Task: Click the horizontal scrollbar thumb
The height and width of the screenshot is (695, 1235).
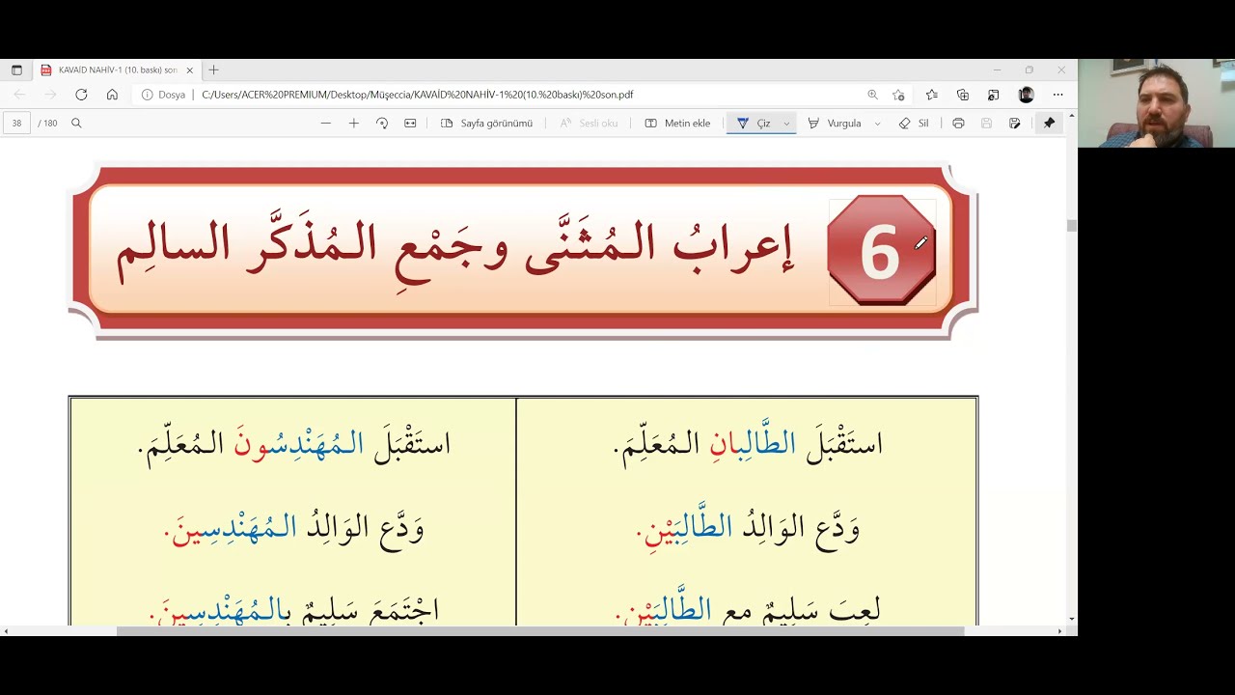Action: [x=540, y=631]
